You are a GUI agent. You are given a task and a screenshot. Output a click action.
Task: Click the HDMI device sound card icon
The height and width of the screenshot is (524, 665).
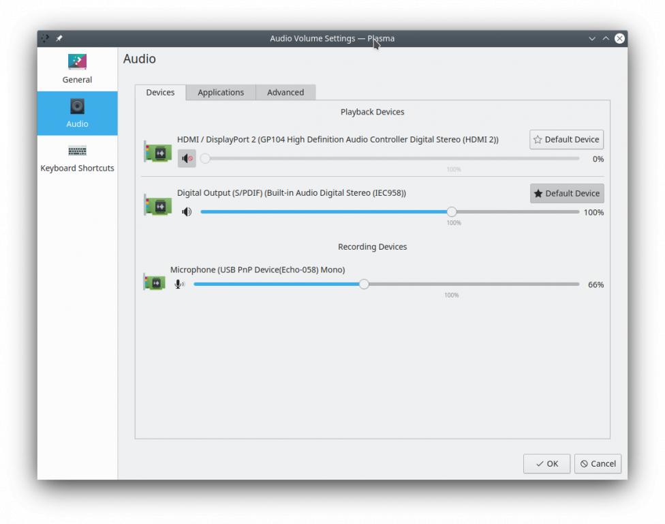pos(158,152)
